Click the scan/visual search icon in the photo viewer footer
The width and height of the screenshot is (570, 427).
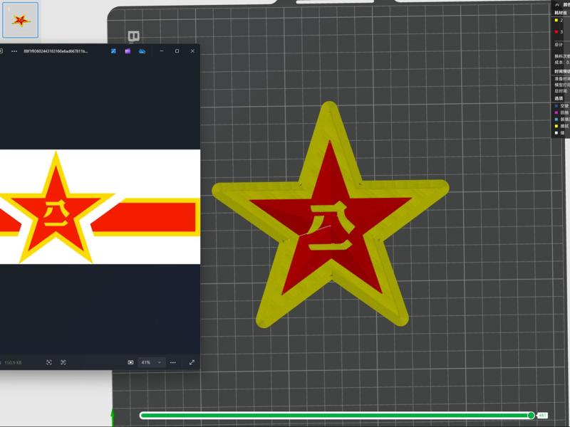coord(49,362)
